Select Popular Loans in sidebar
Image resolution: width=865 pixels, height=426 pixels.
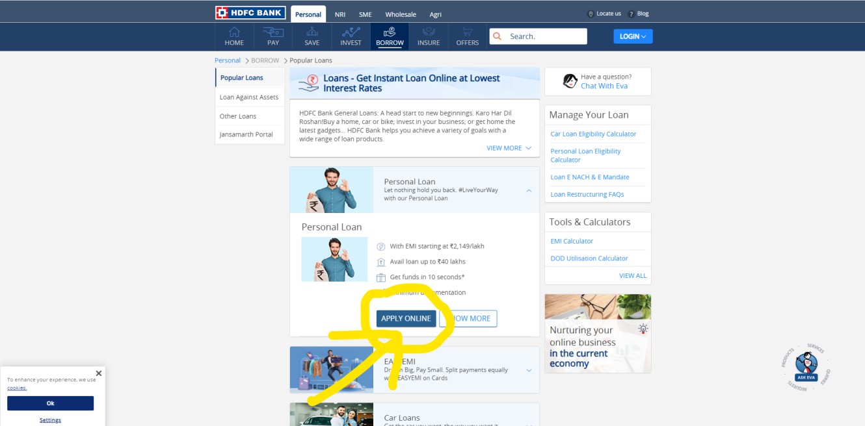(250, 78)
